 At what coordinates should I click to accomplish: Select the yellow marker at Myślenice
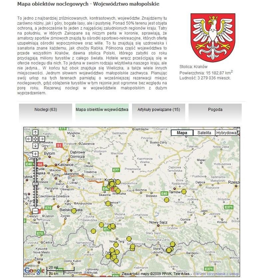tap(108, 204)
